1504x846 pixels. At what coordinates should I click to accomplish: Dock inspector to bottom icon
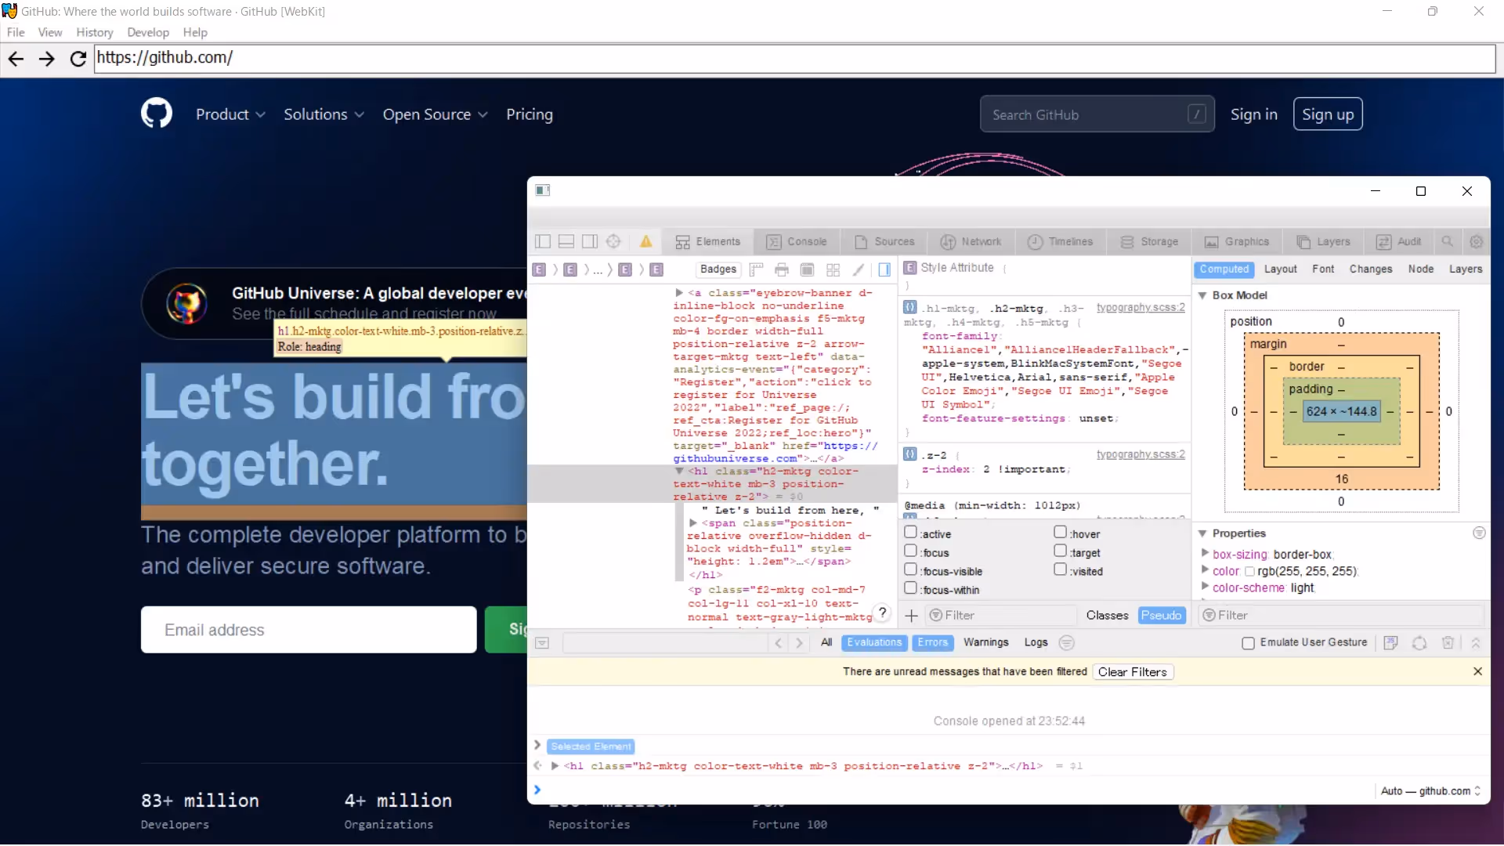(x=566, y=241)
